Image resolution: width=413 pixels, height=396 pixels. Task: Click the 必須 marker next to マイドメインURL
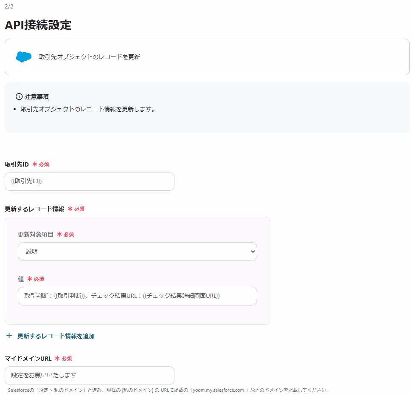(64, 358)
